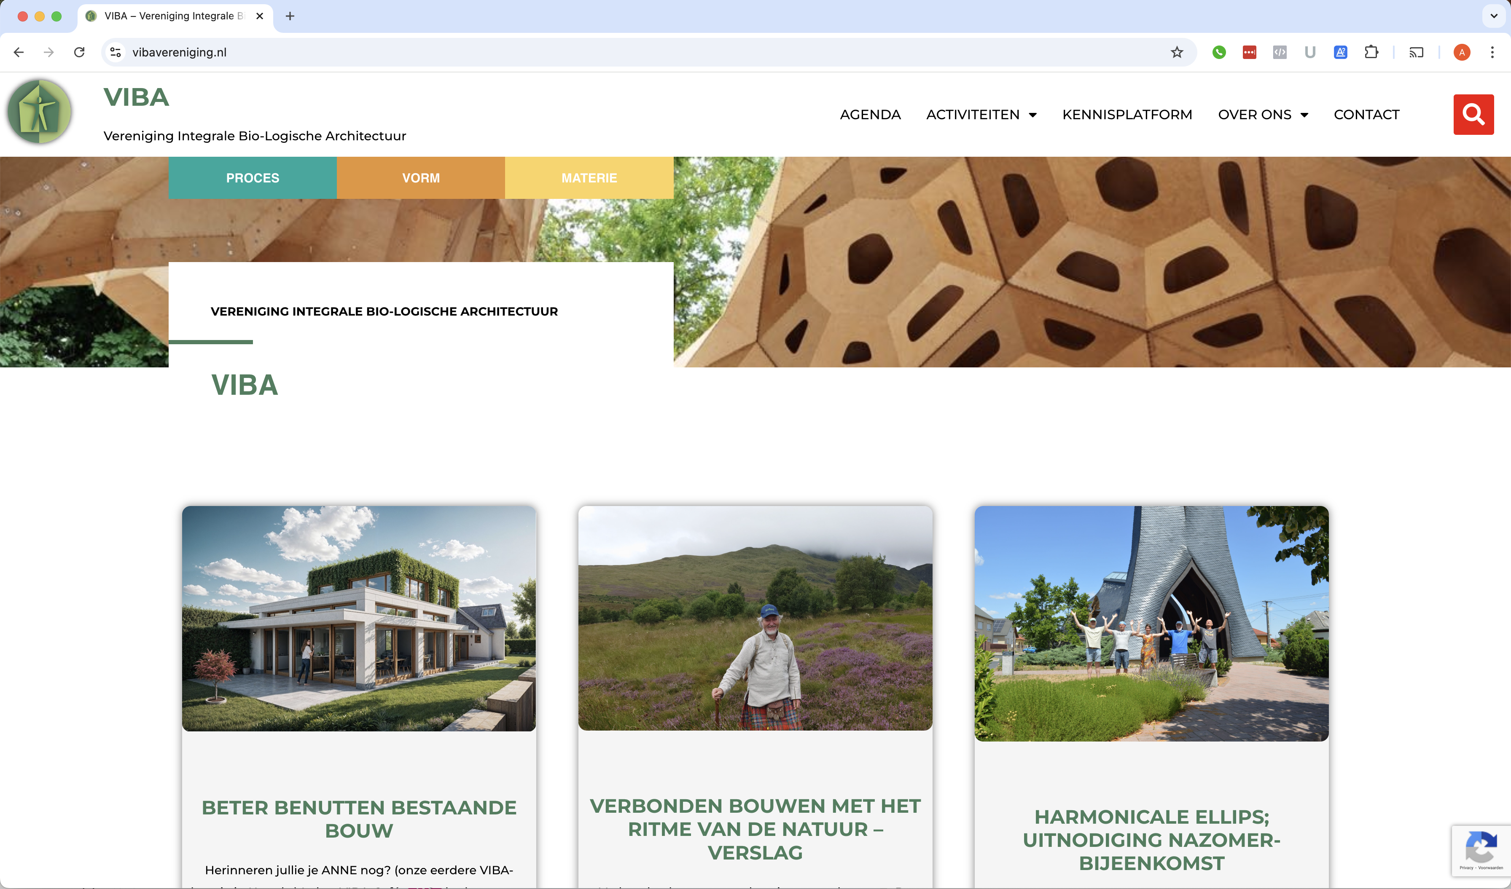Viewport: 1511px width, 889px height.
Task: Click the red search magnifier button
Action: coord(1473,115)
